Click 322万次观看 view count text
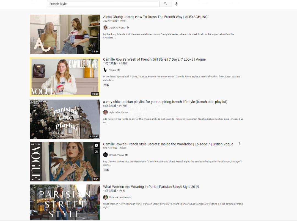297x221 pixels. [x=110, y=148]
